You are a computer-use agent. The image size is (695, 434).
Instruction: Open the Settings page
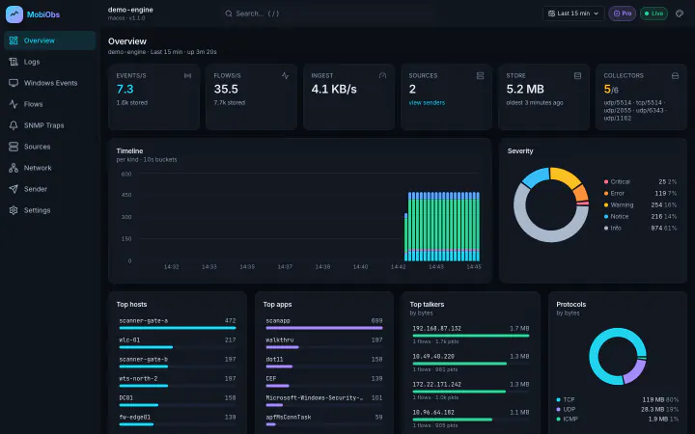pyautogui.click(x=50, y=210)
